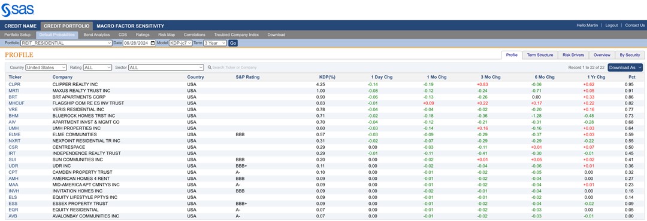647x221 pixels.
Task: Click the search magnifier icon
Action: (210, 67)
